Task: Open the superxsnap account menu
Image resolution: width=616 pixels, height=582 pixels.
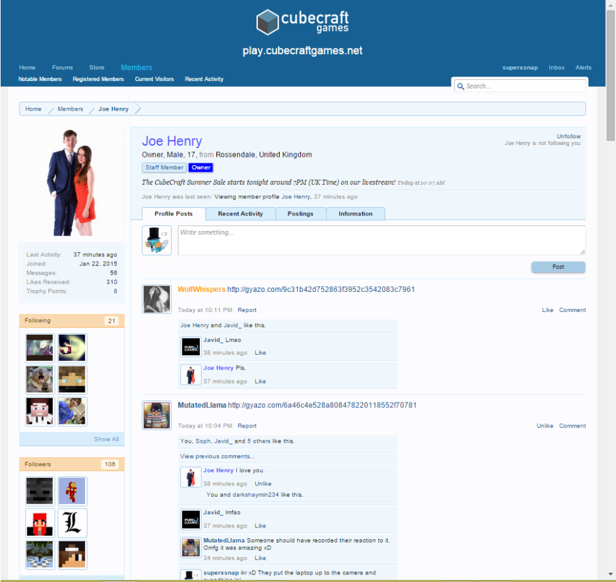Action: coord(520,68)
